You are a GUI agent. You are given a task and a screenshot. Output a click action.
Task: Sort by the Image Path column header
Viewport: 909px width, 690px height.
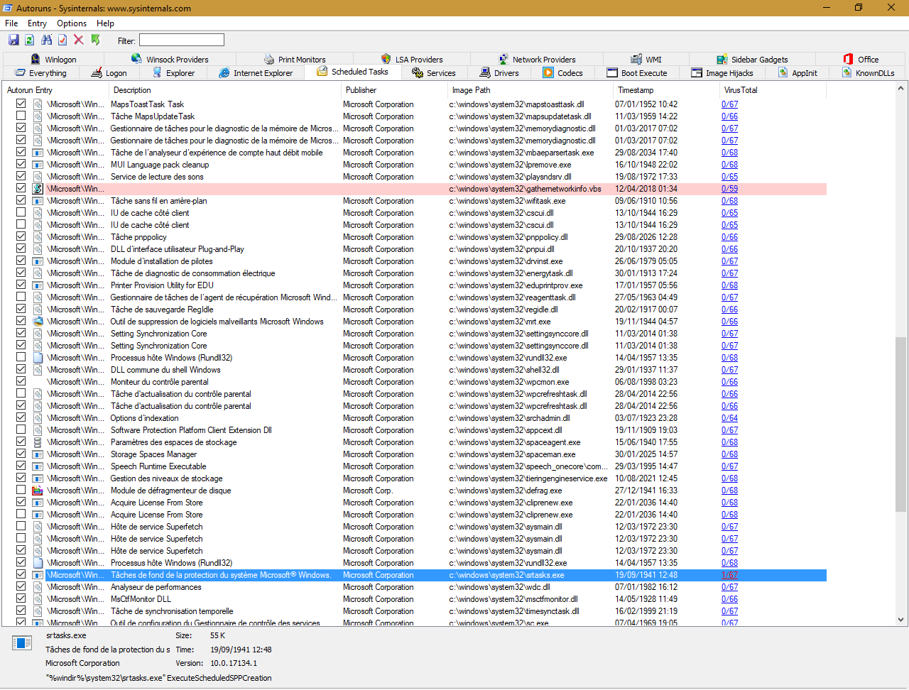click(x=530, y=90)
